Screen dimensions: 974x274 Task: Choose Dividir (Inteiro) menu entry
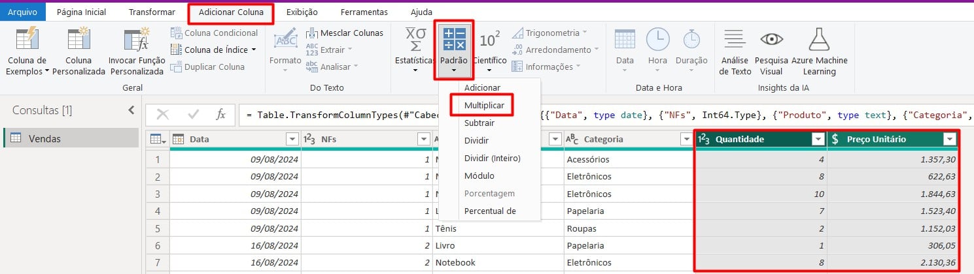(492, 158)
